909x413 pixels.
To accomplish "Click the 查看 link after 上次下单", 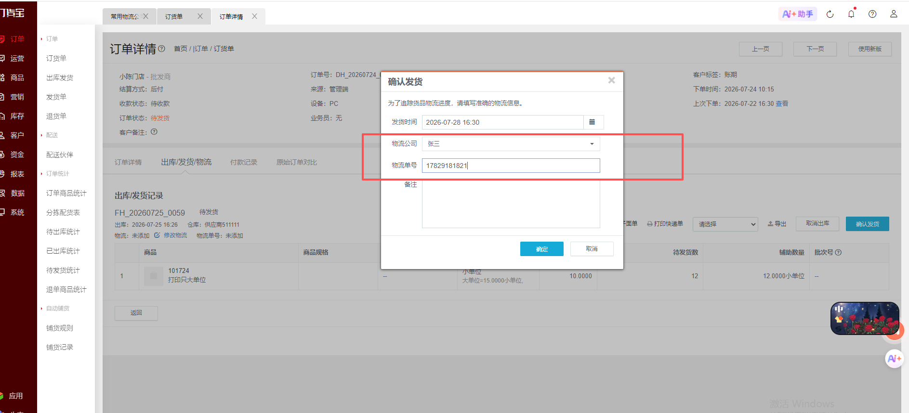I will [782, 103].
